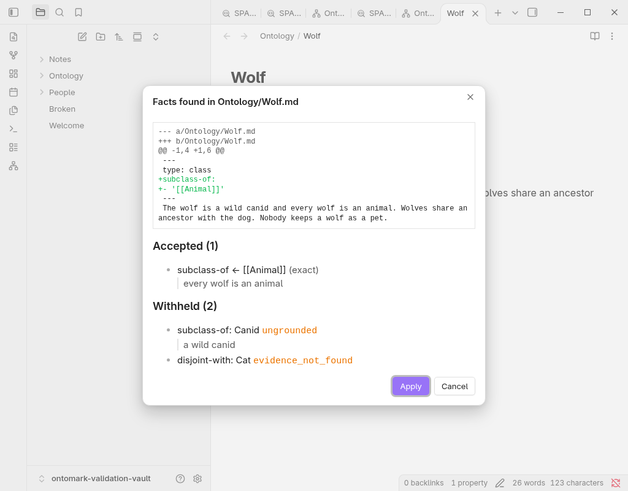Viewport: 628px width, 491px height.
Task: Close the facts dialog with X
Action: 470,97
